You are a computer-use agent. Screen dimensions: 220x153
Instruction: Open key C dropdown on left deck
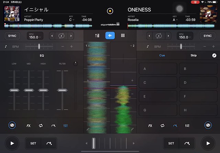(x=71, y=20)
